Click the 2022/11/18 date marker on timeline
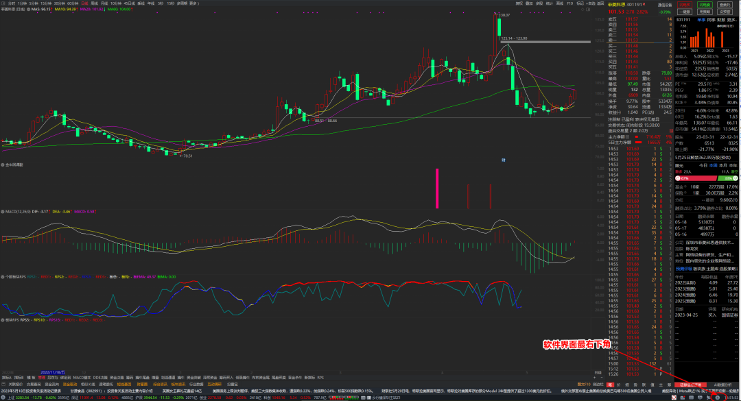Viewport: 741px width, 401px height. click(53, 373)
